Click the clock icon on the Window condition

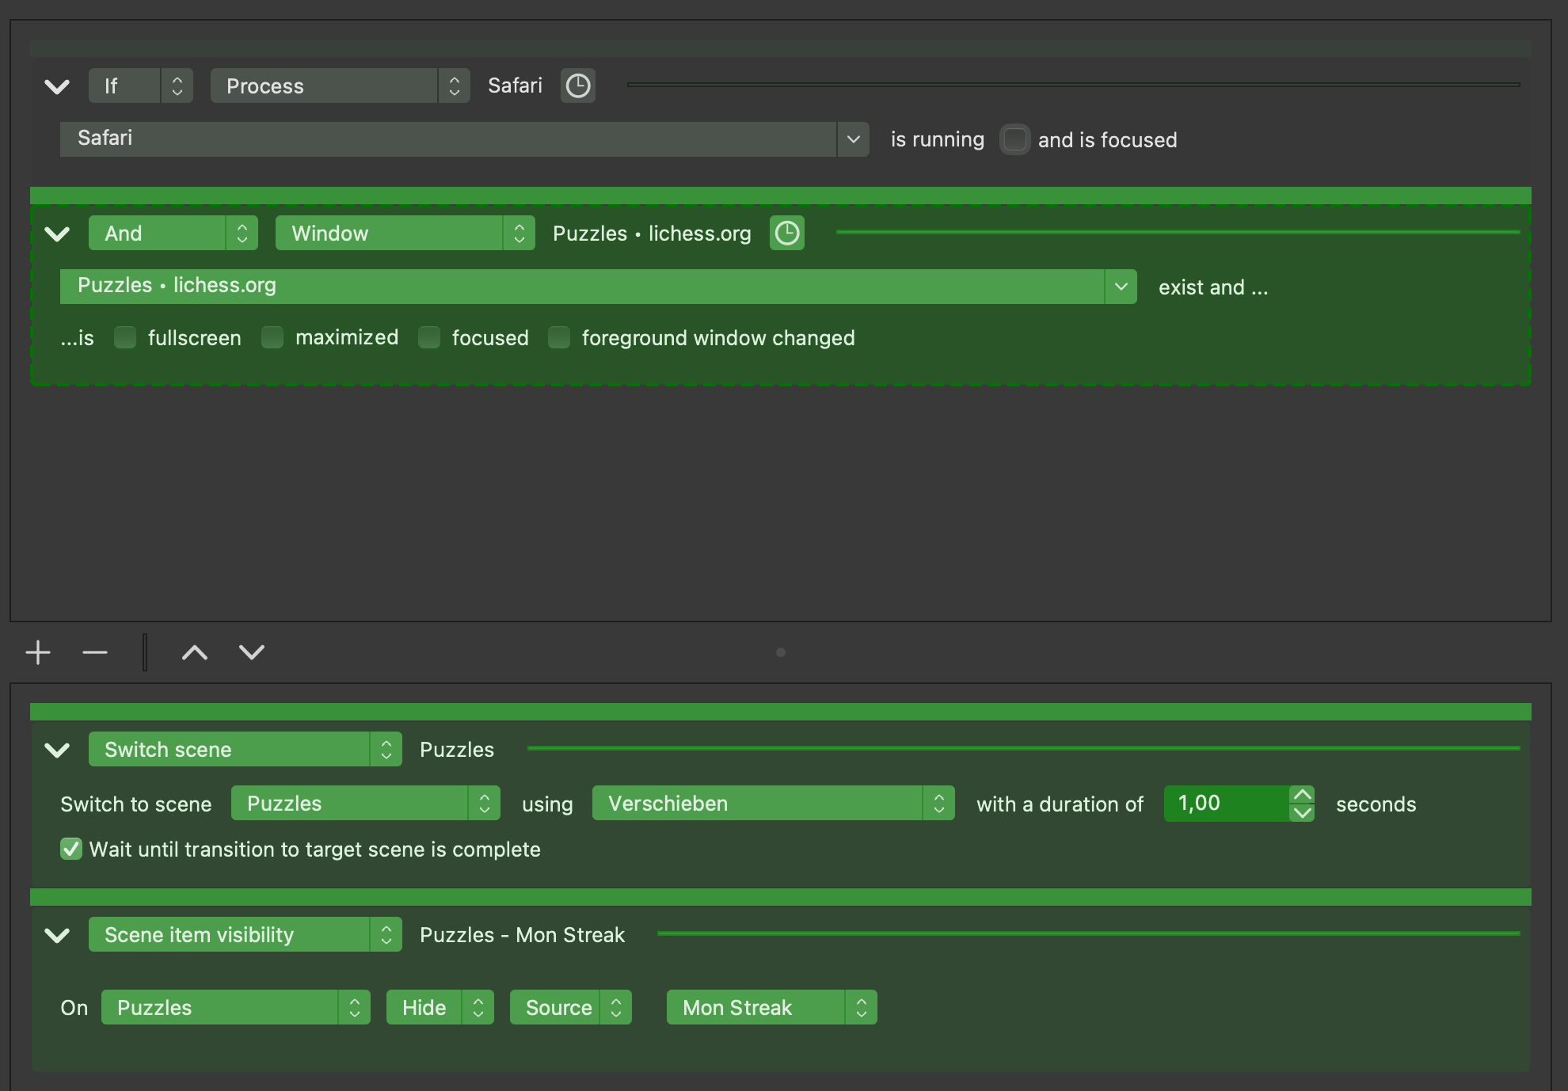click(x=786, y=233)
